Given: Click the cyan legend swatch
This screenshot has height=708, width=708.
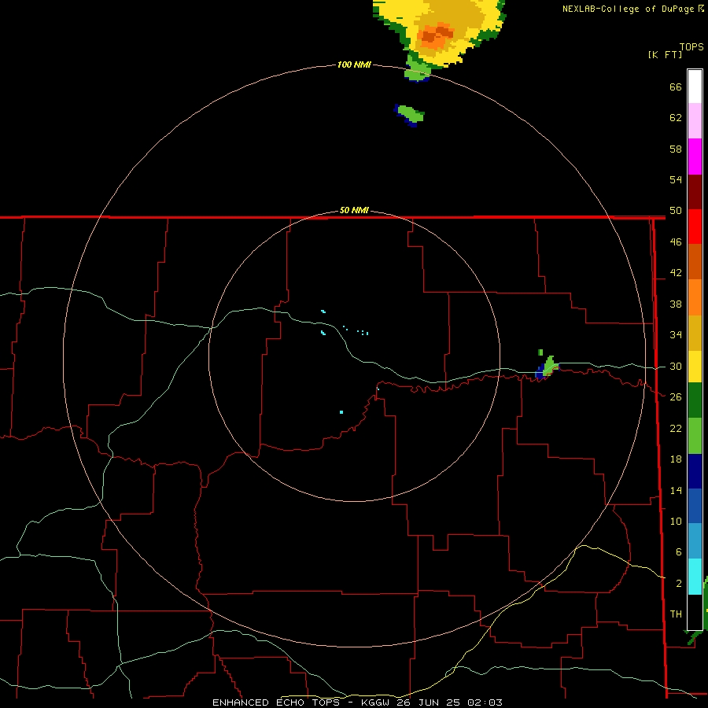Looking at the screenshot, I should tap(695, 577).
